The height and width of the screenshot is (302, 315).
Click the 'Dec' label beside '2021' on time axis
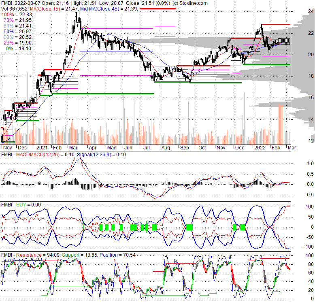(22, 148)
